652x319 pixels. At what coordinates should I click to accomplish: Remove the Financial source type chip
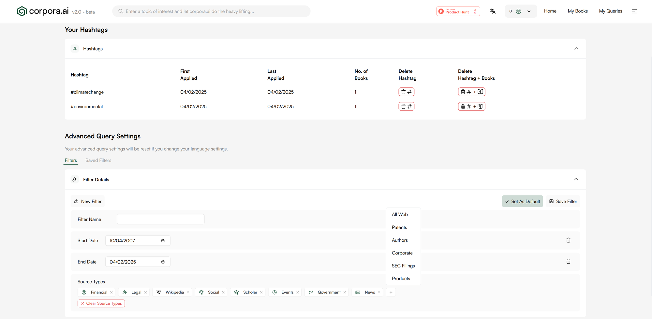pos(111,292)
